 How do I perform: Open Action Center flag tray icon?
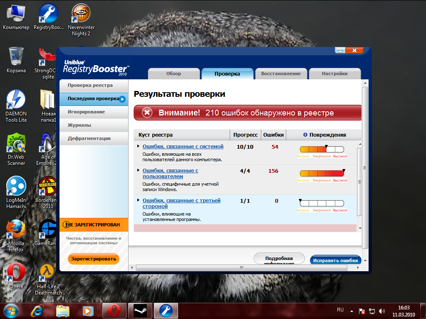coord(362,311)
